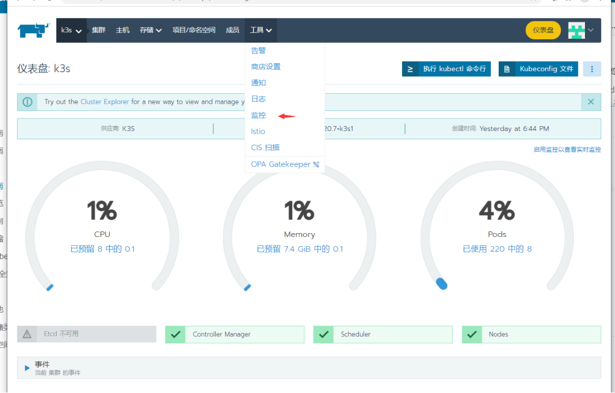Click 已预留 8 中的 0.1 CPU text
Screen dimensions: 615x393
pyautogui.click(x=102, y=249)
